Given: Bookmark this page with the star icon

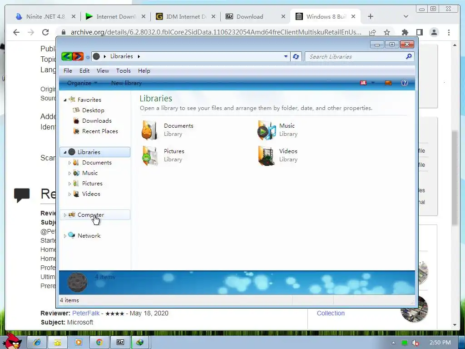Looking at the screenshot, I should (387, 32).
